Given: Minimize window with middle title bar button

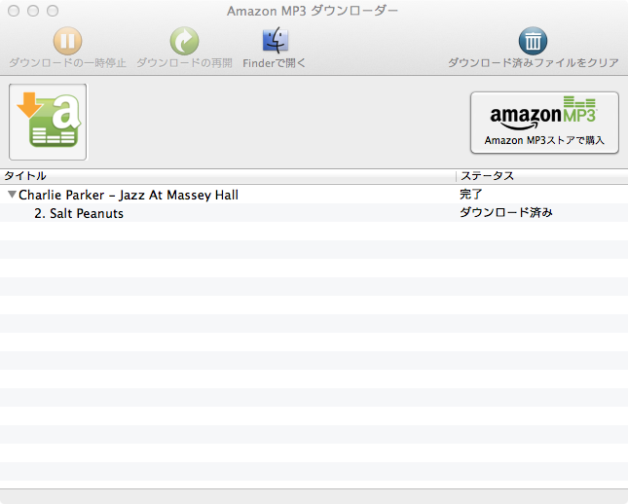Looking at the screenshot, I should tap(33, 11).
